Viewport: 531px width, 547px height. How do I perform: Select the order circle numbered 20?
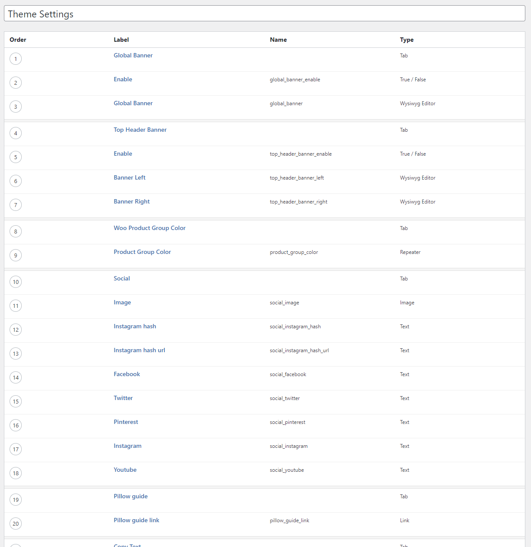tap(16, 524)
